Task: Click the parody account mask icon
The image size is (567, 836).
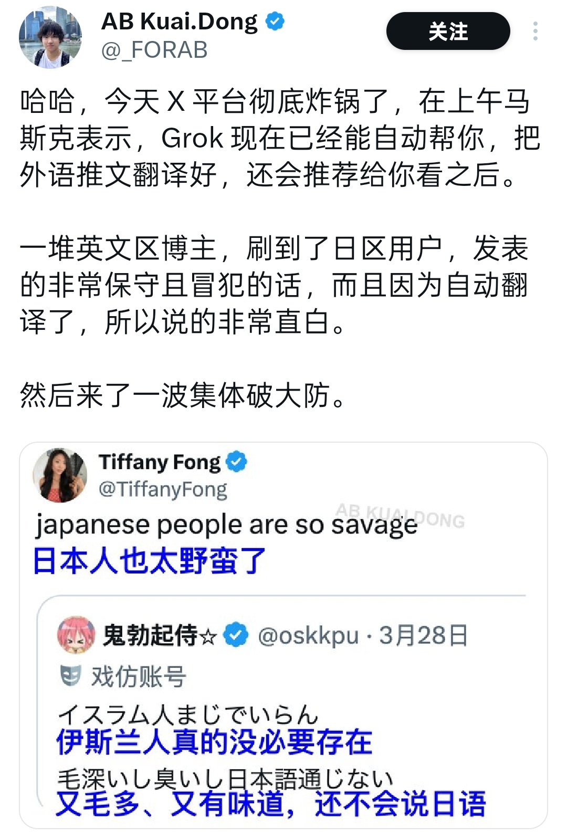Action: 70,675
